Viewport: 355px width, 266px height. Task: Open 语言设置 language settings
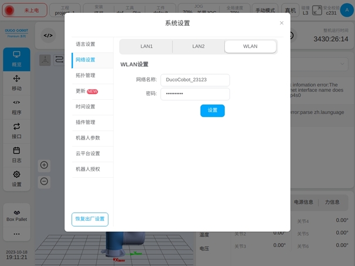(x=86, y=44)
